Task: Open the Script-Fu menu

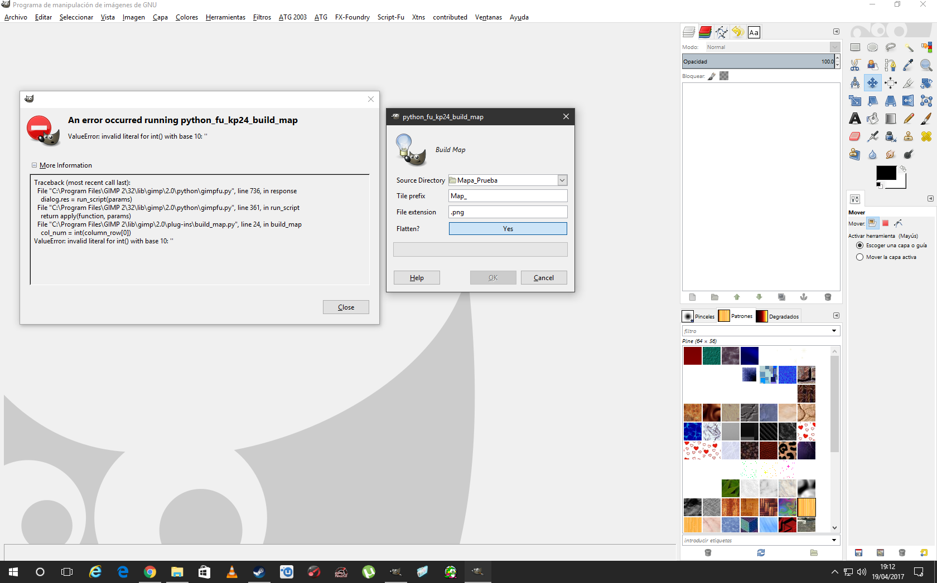Action: (x=390, y=17)
